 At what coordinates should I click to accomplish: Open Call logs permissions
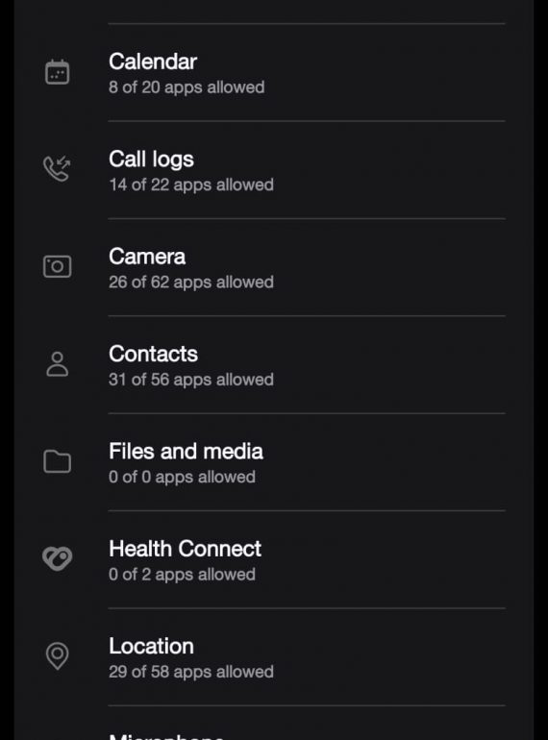[x=274, y=170]
